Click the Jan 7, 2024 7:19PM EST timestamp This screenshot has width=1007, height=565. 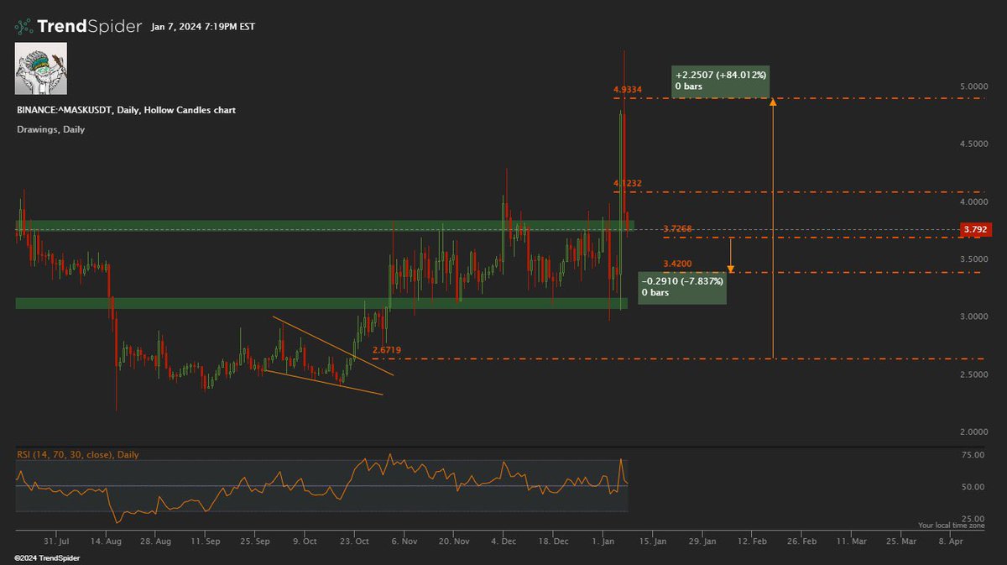(x=202, y=27)
